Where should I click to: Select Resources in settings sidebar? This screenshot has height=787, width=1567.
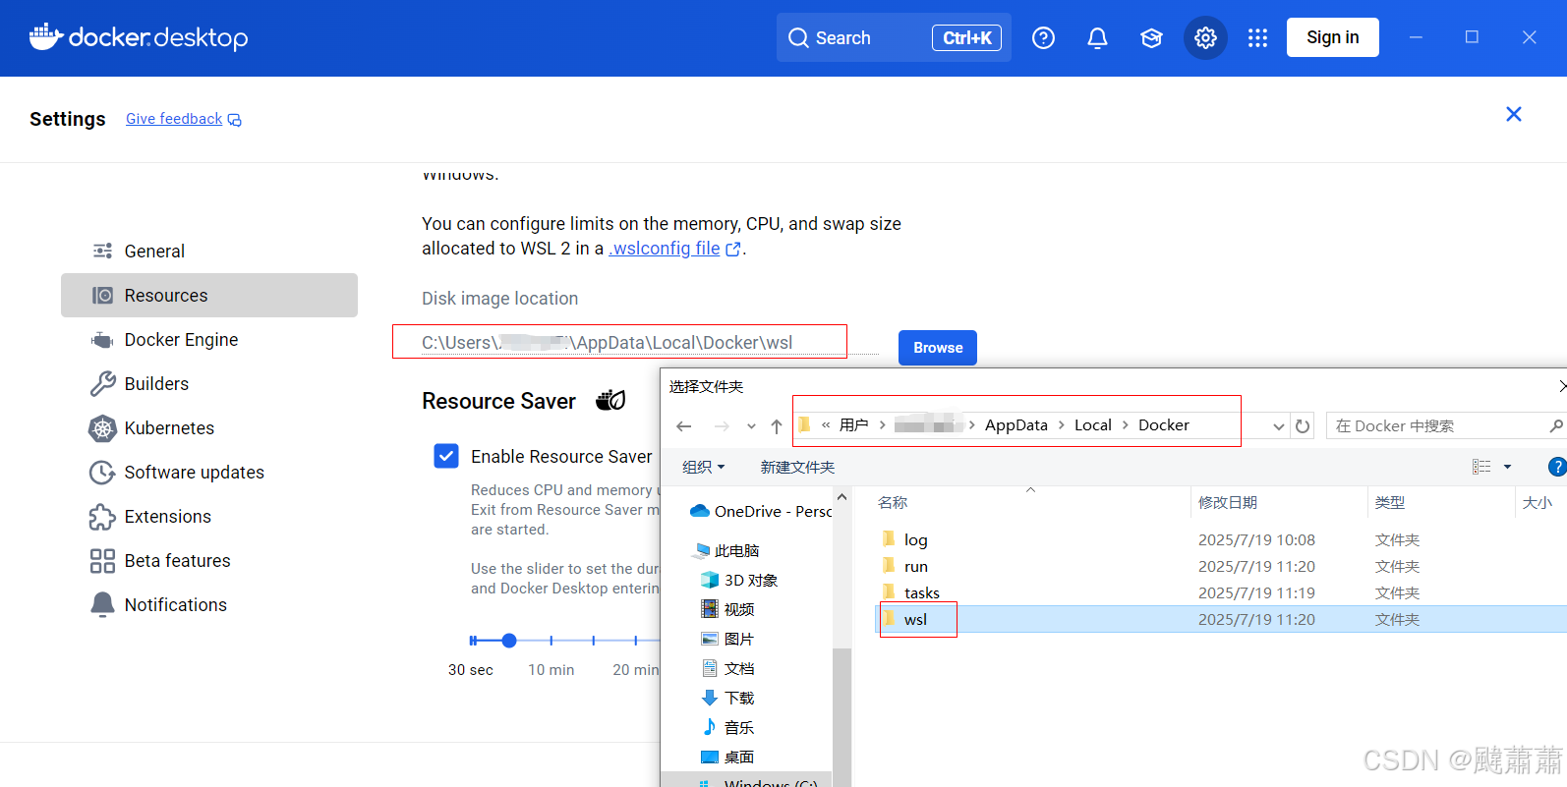(x=209, y=296)
